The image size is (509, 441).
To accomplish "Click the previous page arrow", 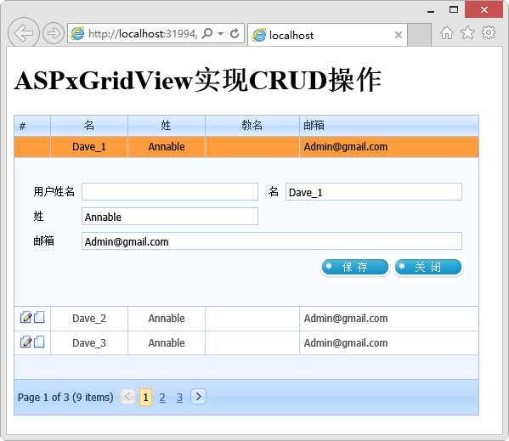I will 127,397.
